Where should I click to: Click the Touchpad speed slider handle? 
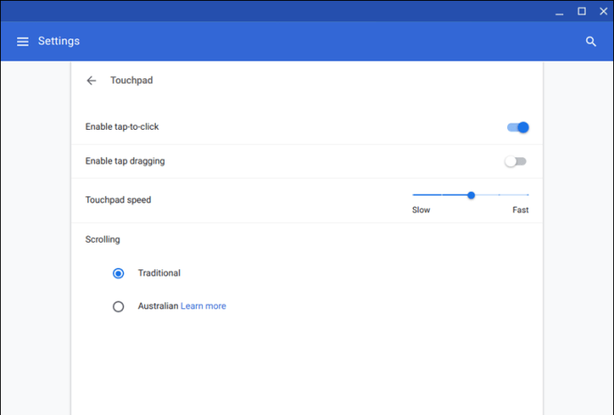[x=471, y=196]
